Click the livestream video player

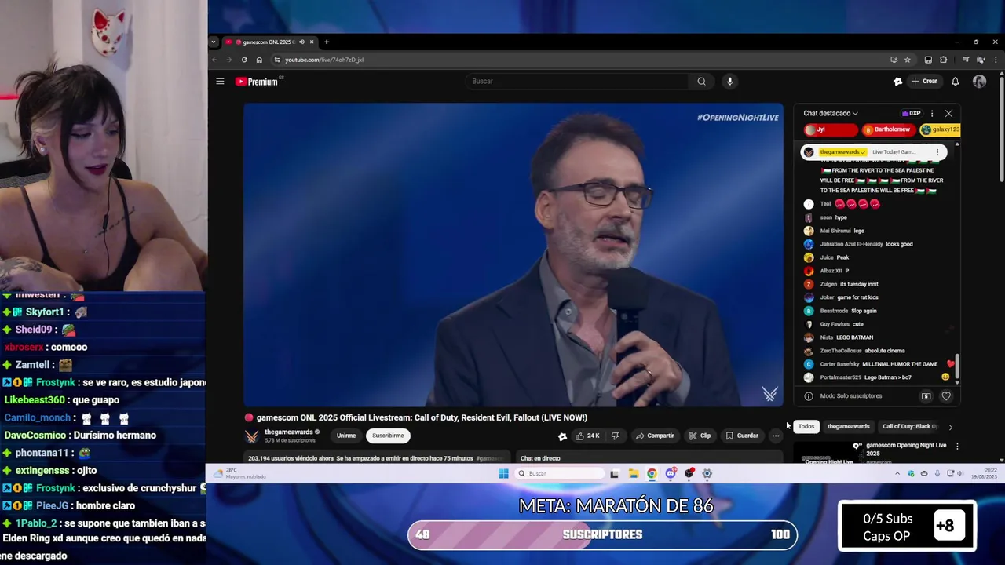[513, 255]
